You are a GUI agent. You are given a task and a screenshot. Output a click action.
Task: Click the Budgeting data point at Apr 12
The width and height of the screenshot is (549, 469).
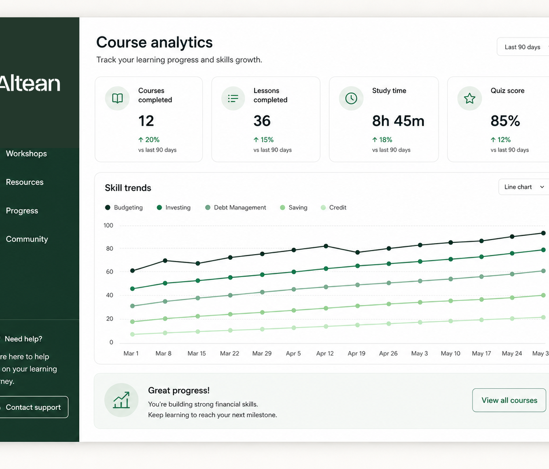click(x=326, y=246)
